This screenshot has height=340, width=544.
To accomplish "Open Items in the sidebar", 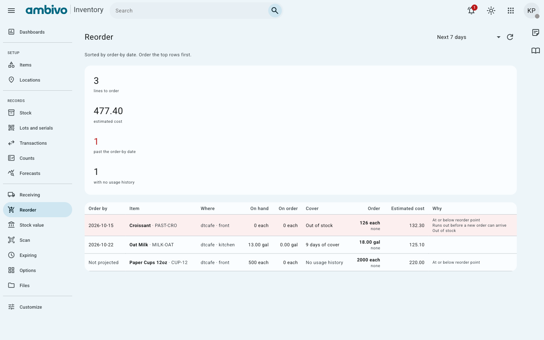I will pyautogui.click(x=37, y=65).
